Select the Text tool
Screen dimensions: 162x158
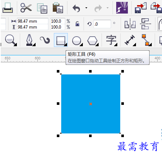pyautogui.click(x=111, y=40)
